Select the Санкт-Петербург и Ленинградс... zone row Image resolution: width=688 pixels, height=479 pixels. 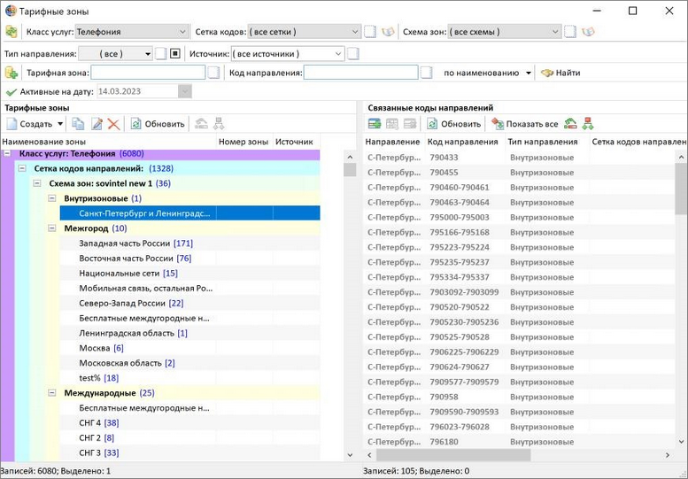pyautogui.click(x=189, y=213)
